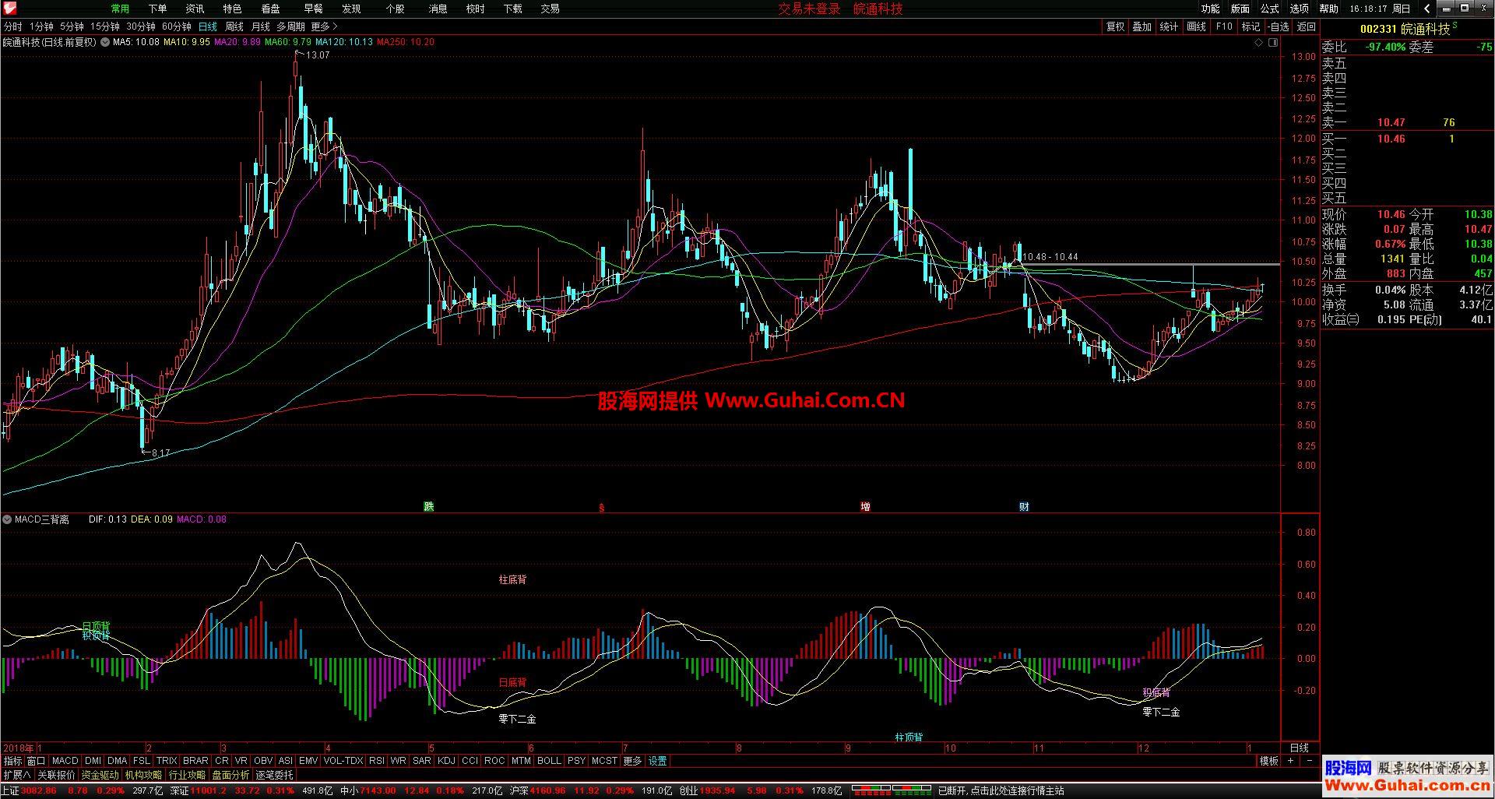Select the 多周期 multi-period tab
The height and width of the screenshot is (799, 1495).
pos(290,26)
